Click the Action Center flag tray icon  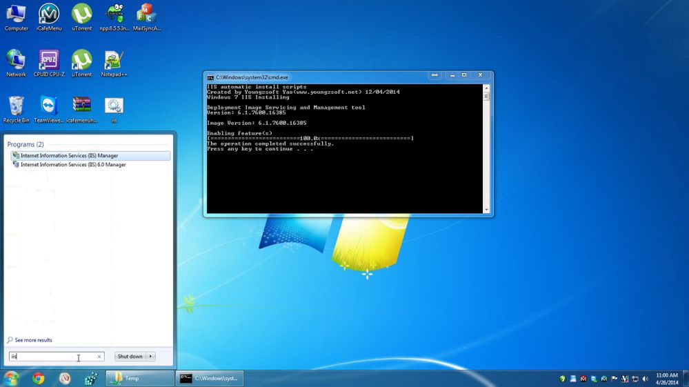click(x=615, y=379)
